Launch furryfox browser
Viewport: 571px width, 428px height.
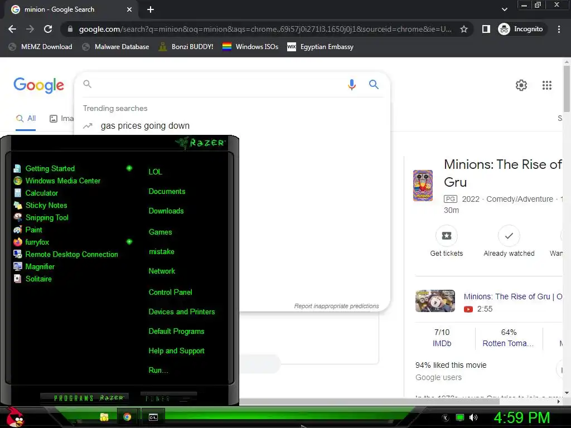pos(31,242)
